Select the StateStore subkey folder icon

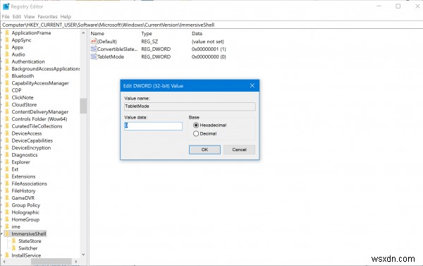(14, 241)
